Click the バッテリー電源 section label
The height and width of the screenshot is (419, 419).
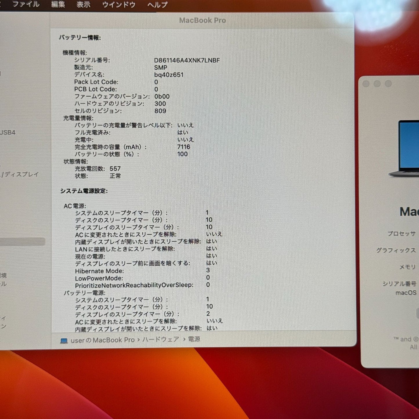84,293
